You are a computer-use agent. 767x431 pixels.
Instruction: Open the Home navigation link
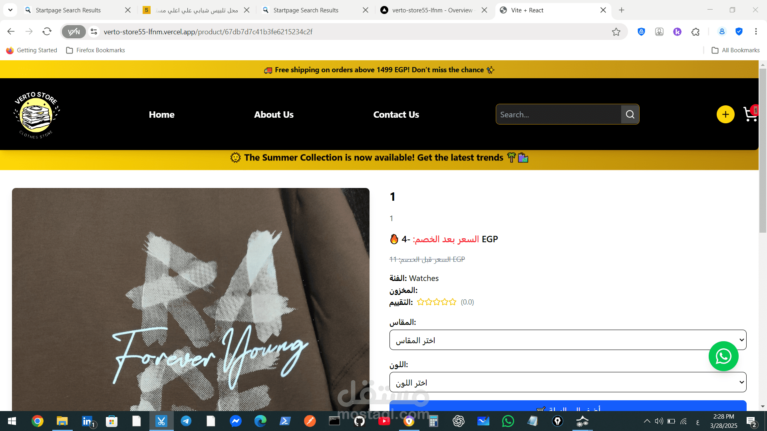pyautogui.click(x=161, y=115)
